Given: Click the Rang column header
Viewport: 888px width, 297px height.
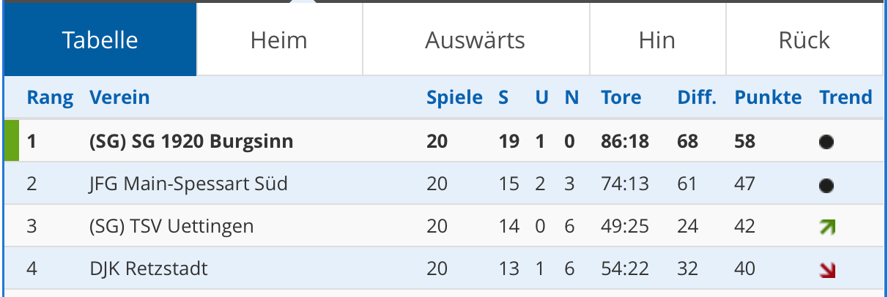Looking at the screenshot, I should click(x=50, y=97).
